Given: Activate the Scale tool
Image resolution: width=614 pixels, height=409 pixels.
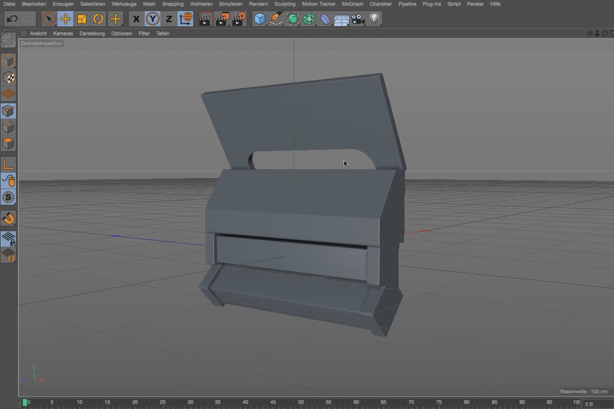Looking at the screenshot, I should (81, 19).
